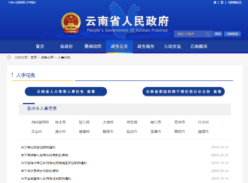Click 中央人民政府门户网站 top link
The height and width of the screenshot is (183, 248).
click(x=22, y=2)
